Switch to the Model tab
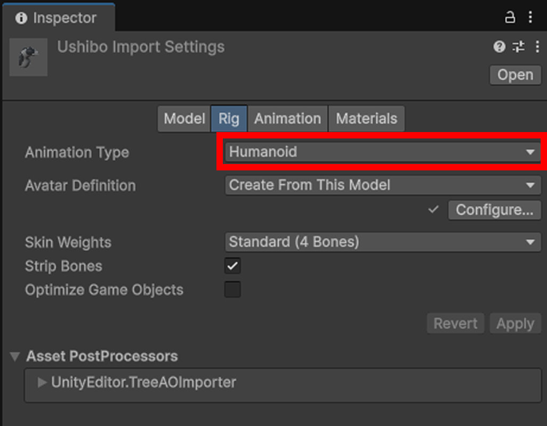This screenshot has height=426, width=547. (x=184, y=119)
